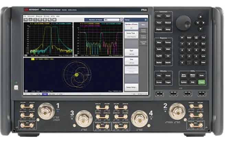225x142 pixels.
Task: Select the Trigger stimulus hardkey
Action: click(x=168, y=82)
